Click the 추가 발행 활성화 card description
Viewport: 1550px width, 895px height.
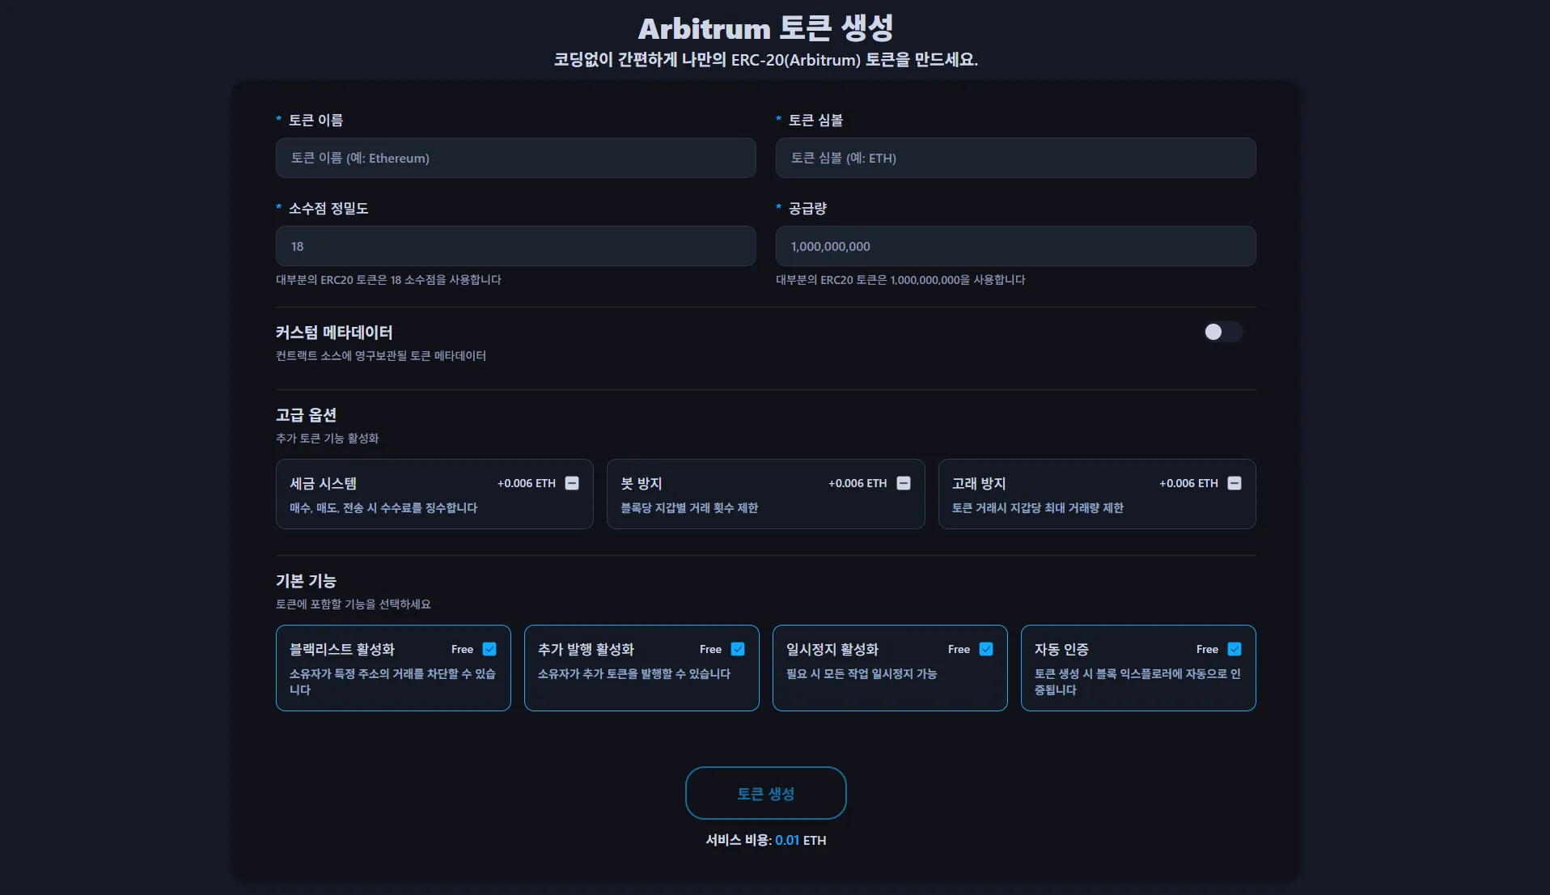click(633, 673)
